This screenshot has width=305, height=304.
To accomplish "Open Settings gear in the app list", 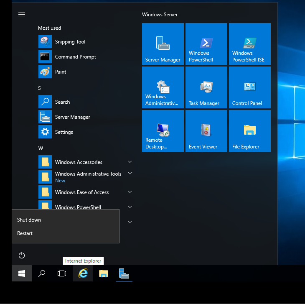I will (85, 132).
